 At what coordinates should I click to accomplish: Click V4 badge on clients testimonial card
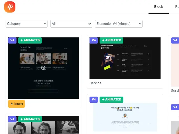click(94, 100)
